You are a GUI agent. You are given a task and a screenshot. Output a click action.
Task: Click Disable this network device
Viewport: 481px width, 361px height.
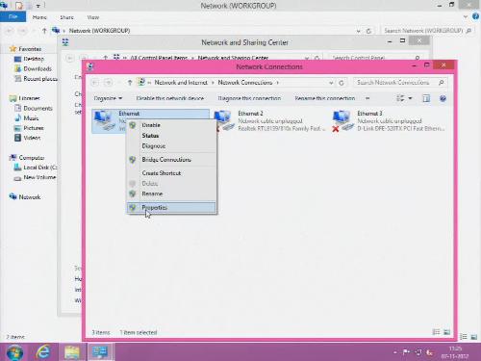pos(170,98)
